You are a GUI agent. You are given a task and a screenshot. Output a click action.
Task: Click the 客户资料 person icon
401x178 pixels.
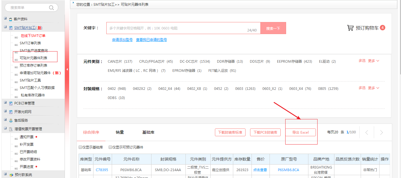point(11,19)
